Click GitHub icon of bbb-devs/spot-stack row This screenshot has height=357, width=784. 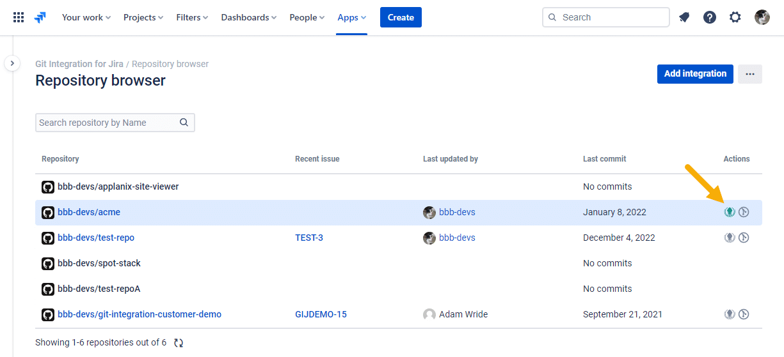click(x=48, y=264)
